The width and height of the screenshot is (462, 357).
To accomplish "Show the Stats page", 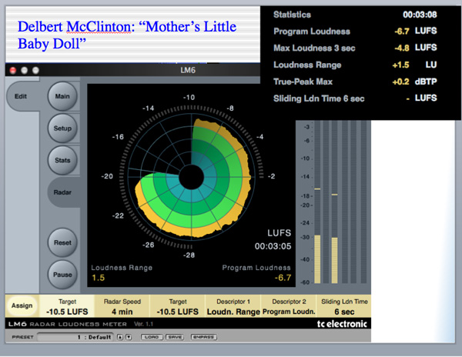I will 62,160.
